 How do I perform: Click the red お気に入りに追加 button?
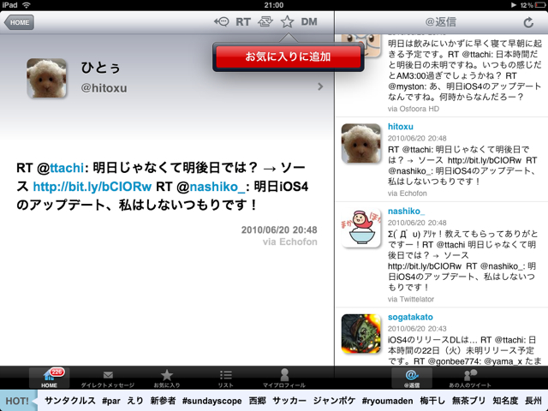(288, 57)
